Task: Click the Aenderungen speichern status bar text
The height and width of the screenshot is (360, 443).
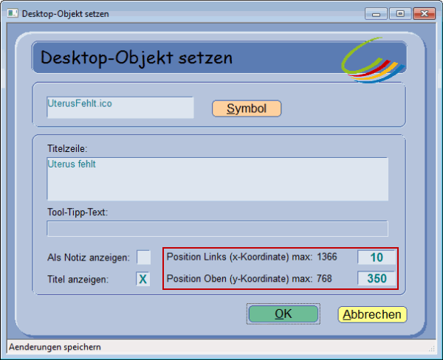Action: coord(54,347)
